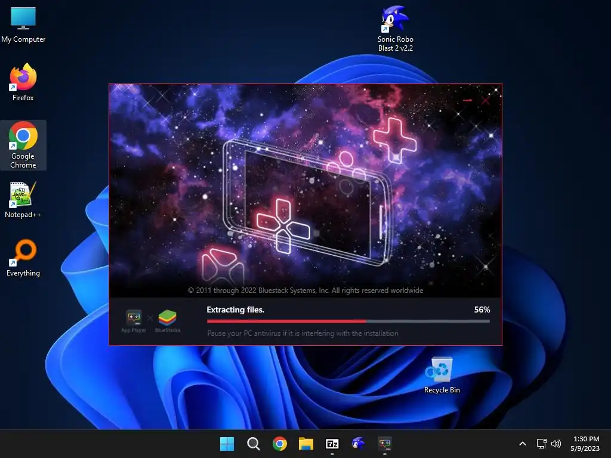Open Chrome from the taskbar
Screen dimensions: 611x458
(x=279, y=444)
